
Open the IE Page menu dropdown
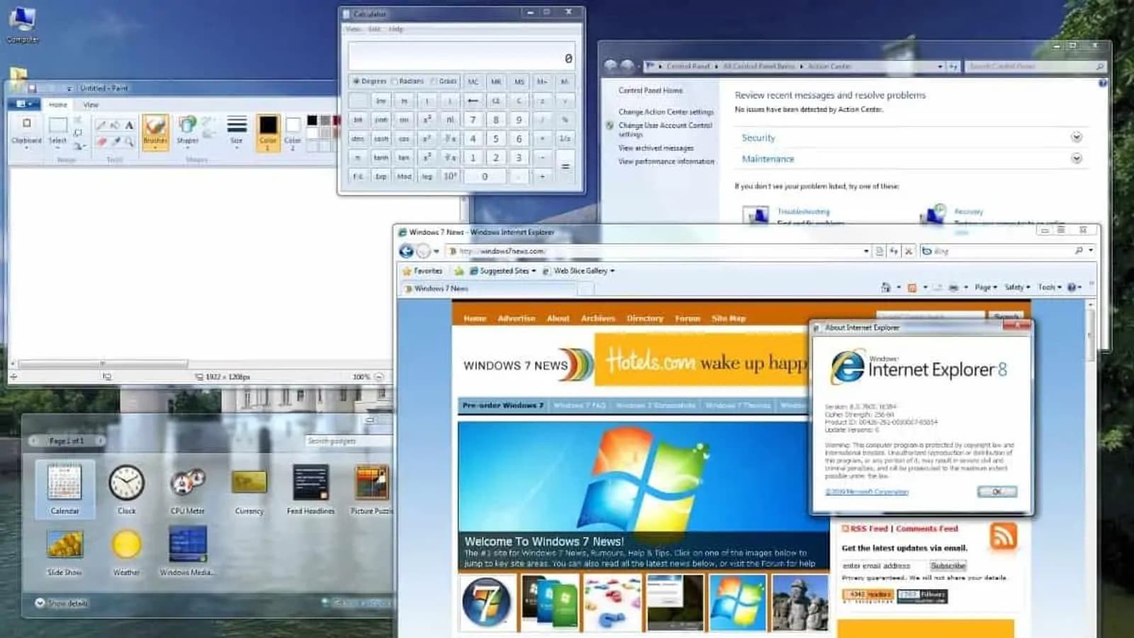click(x=986, y=287)
